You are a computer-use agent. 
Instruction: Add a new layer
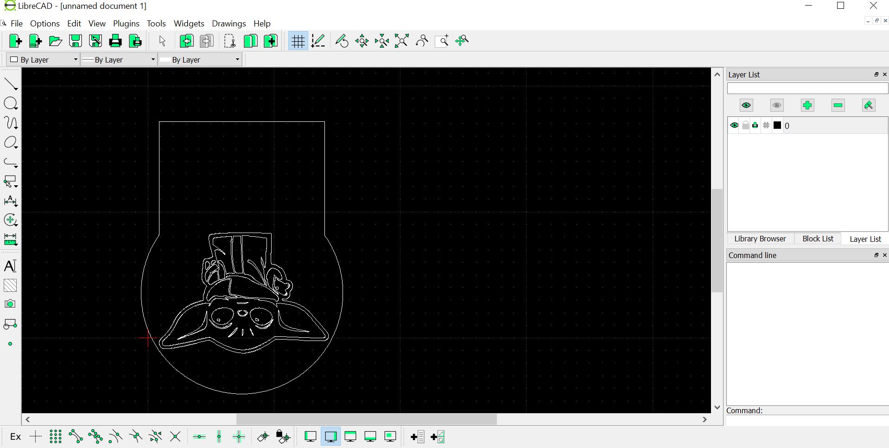807,105
